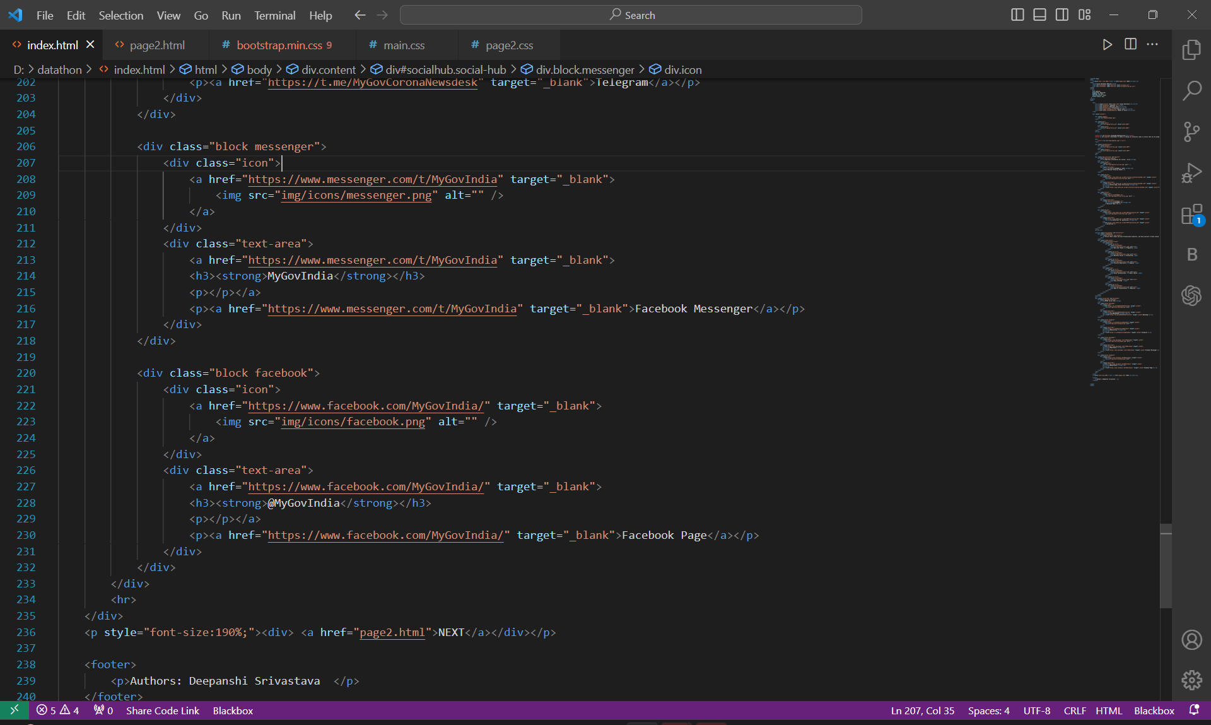The width and height of the screenshot is (1211, 725).
Task: Switch to the page2.css tab
Action: (x=508, y=45)
